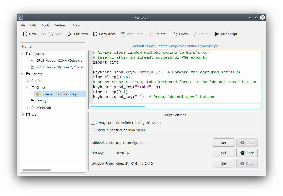
Task: Click the code editor horizontal scrollbar
Action: click(118, 106)
